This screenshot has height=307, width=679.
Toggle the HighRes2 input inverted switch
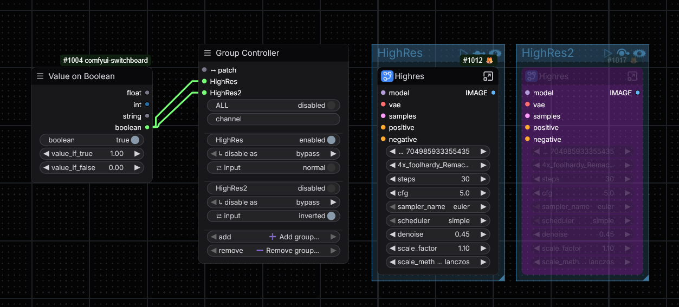(x=331, y=216)
